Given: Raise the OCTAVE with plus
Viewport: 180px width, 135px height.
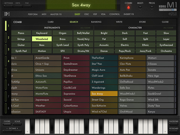Looking at the screenshot, I should [x=17, y=131].
